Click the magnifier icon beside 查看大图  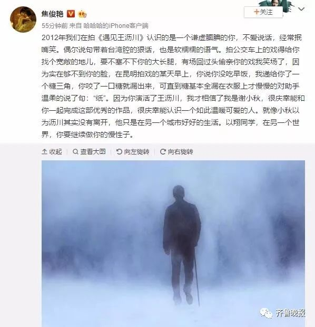pyautogui.click(x=75, y=151)
